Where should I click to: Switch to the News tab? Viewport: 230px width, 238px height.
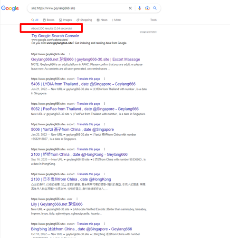(102, 20)
